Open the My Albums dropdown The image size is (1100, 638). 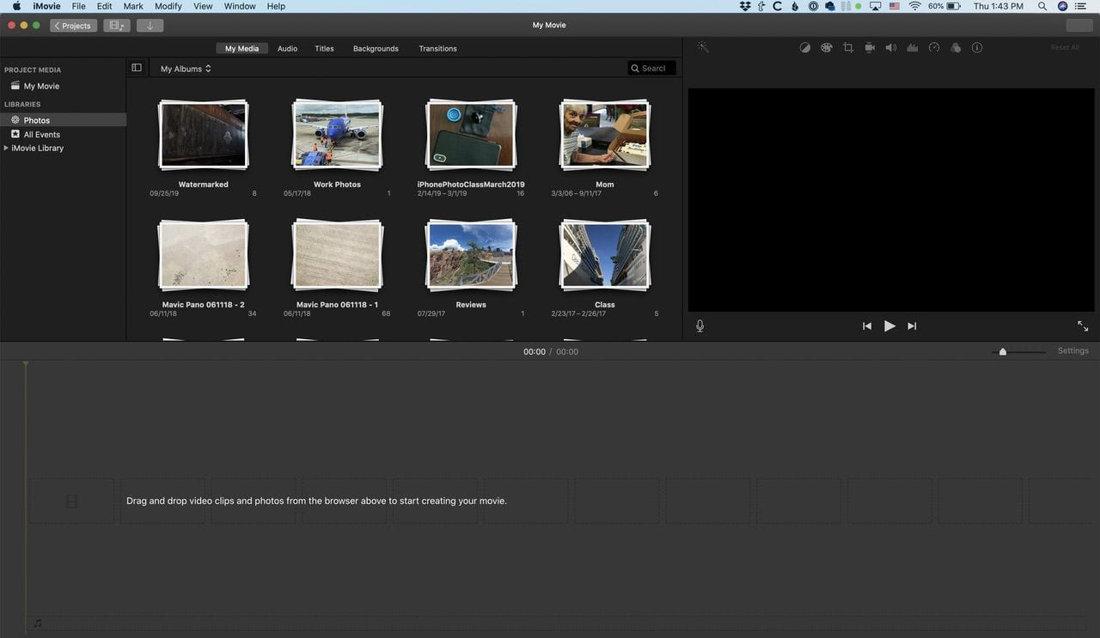click(186, 69)
